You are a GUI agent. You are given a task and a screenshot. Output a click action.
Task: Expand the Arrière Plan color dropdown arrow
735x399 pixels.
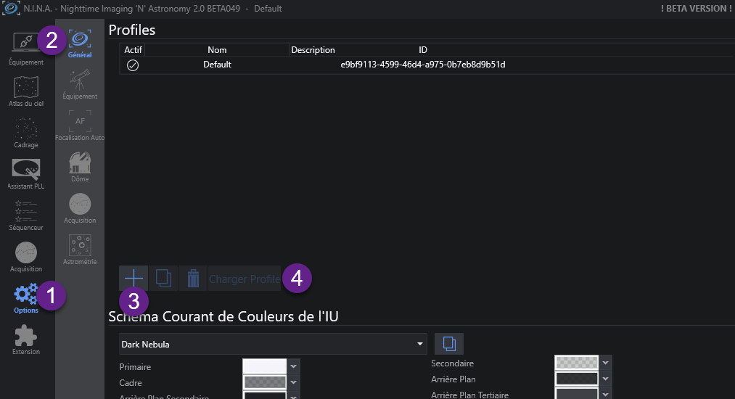(x=606, y=379)
